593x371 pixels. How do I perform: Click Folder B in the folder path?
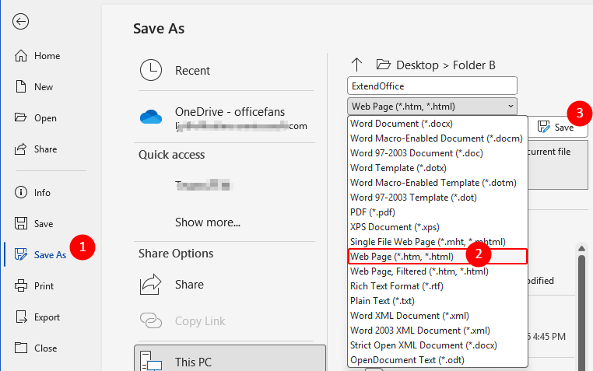click(x=474, y=65)
